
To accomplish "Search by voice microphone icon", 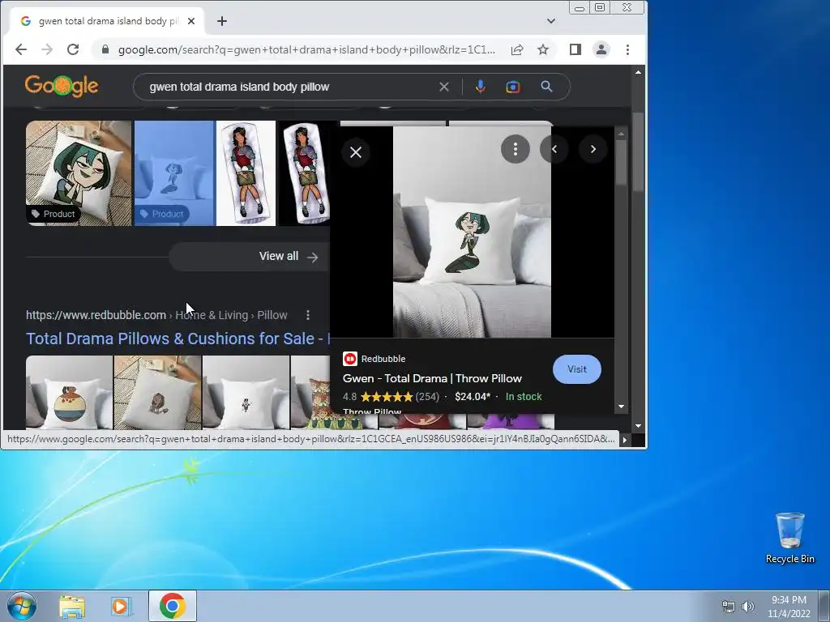I will coord(480,87).
